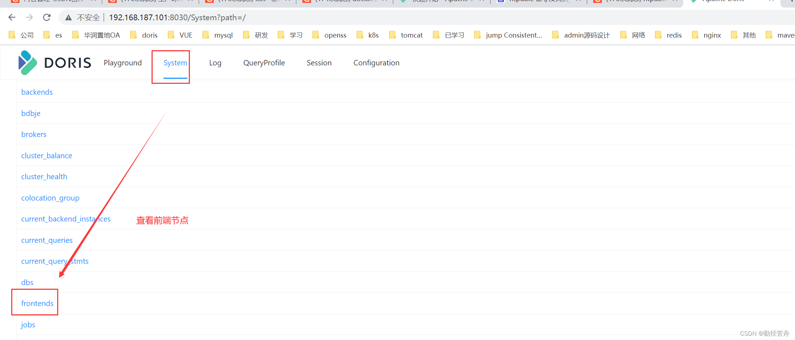Viewport: 795px width, 340px height.
Task: Switch to the Playground tab
Action: click(123, 63)
